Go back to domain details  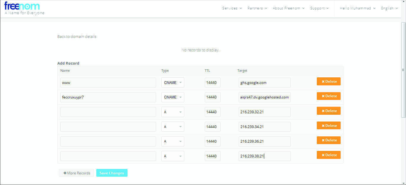[x=77, y=36]
